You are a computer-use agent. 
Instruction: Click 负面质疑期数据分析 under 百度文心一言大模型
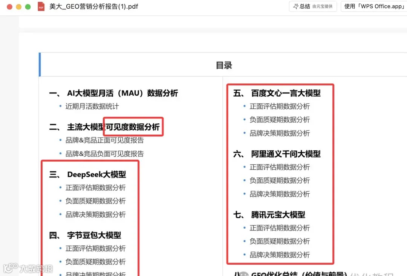click(x=280, y=120)
